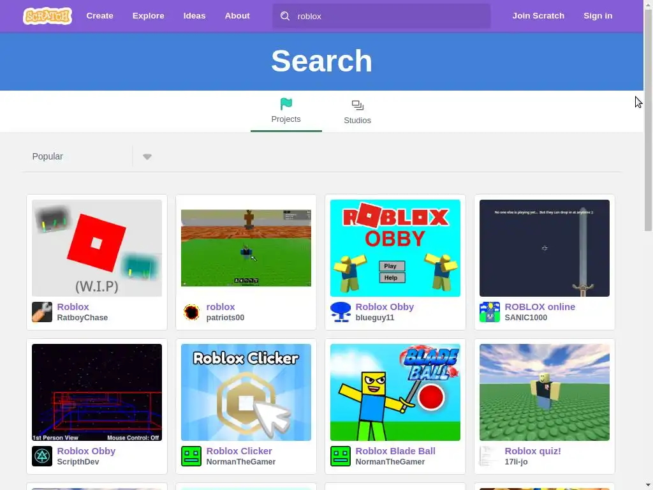Open the Roblox Obby title by ScripthDev
The width and height of the screenshot is (653, 490).
click(86, 451)
